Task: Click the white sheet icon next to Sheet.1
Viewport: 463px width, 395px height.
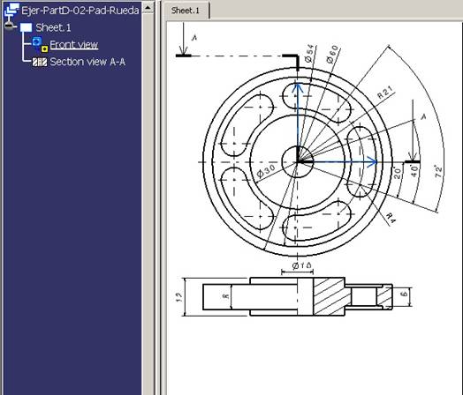Action: pos(27,28)
